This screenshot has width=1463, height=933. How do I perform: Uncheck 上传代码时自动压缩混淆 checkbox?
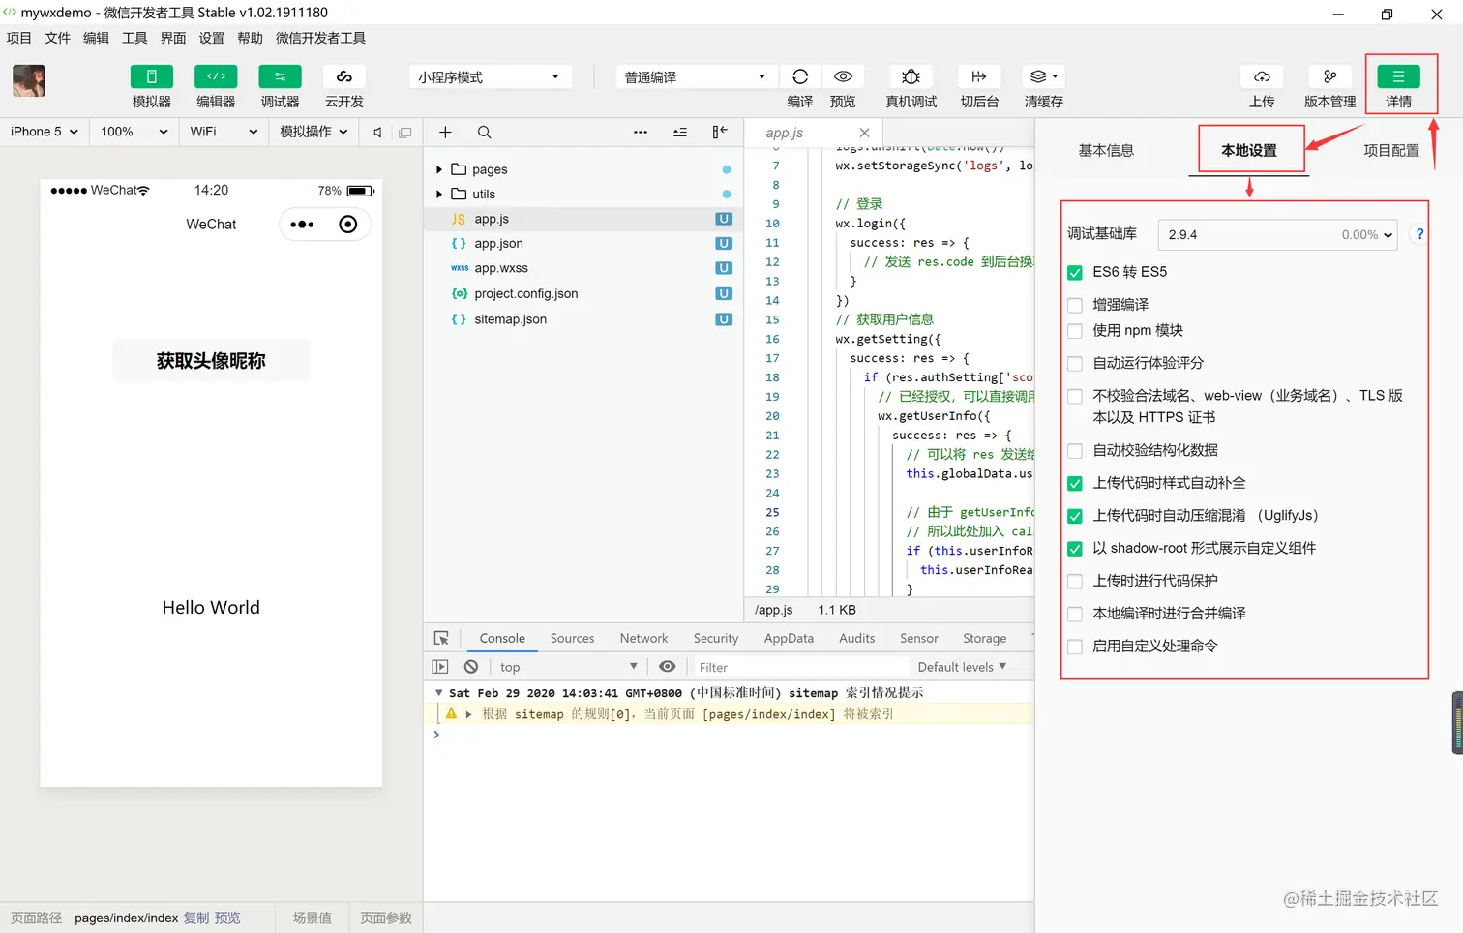click(x=1074, y=516)
